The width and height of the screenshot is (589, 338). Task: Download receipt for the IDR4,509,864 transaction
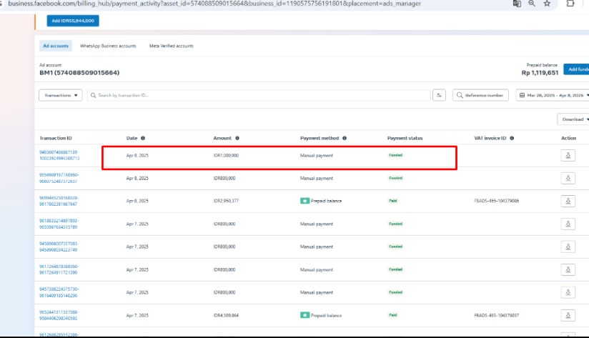pos(568,315)
